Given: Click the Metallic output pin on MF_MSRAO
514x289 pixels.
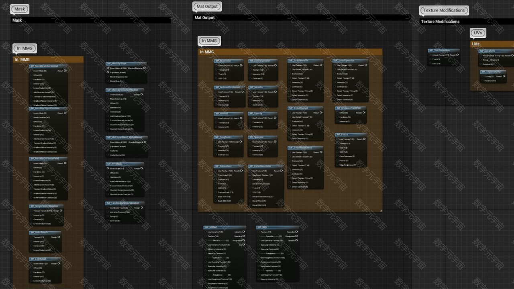Looking at the screenshot, I should 244,232.
